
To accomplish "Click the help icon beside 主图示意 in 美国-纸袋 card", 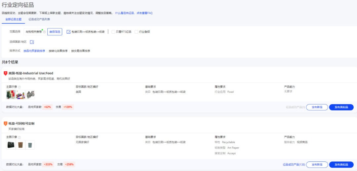I will [x=20, y=87].
